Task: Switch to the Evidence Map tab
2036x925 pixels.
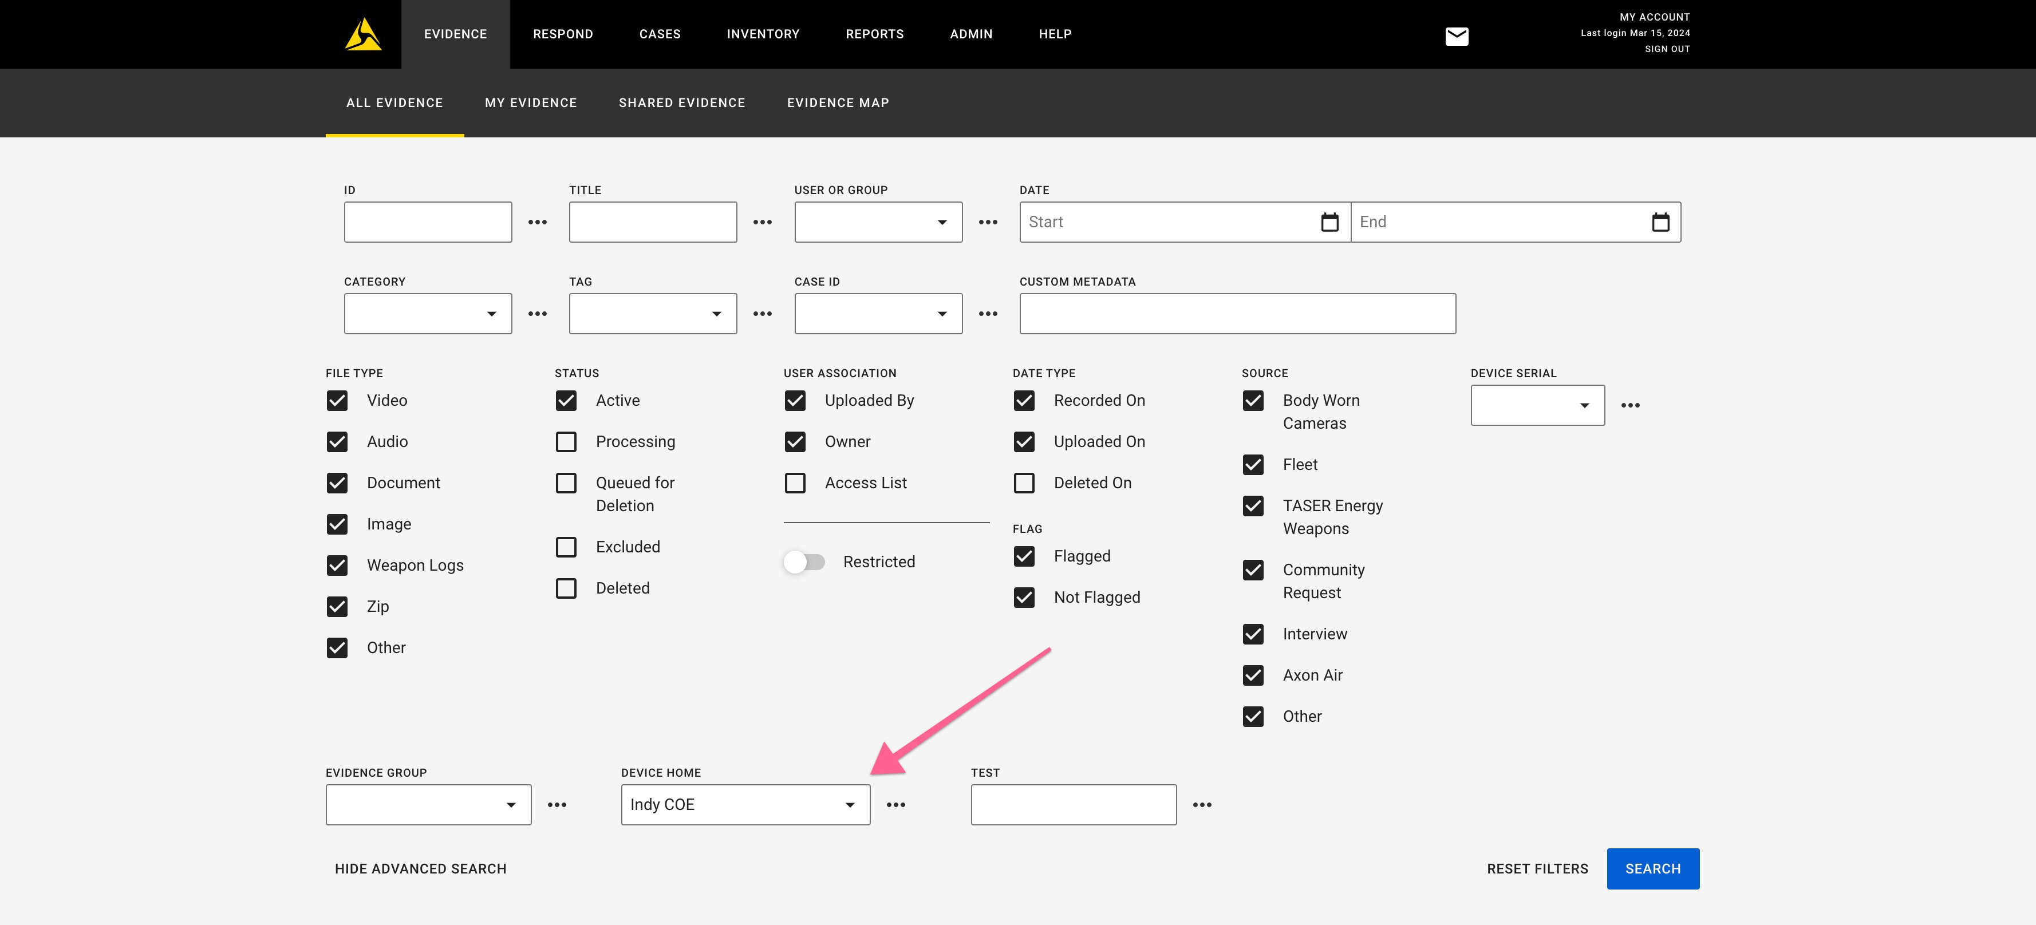Action: point(838,102)
